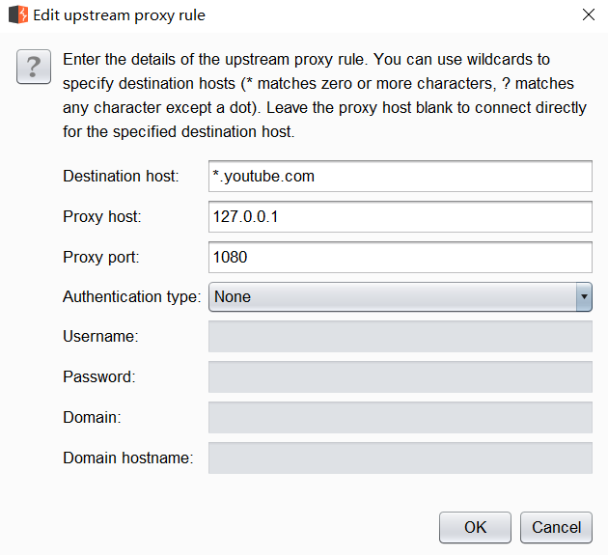Open the Authentication type combo box

(x=392, y=297)
